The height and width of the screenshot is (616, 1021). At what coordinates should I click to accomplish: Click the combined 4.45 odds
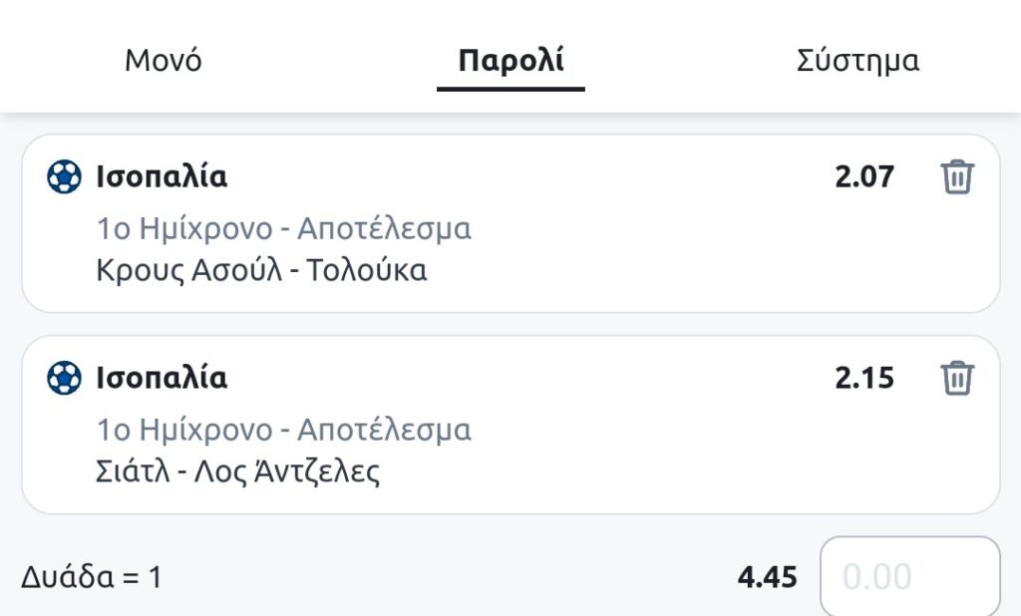coord(767,577)
